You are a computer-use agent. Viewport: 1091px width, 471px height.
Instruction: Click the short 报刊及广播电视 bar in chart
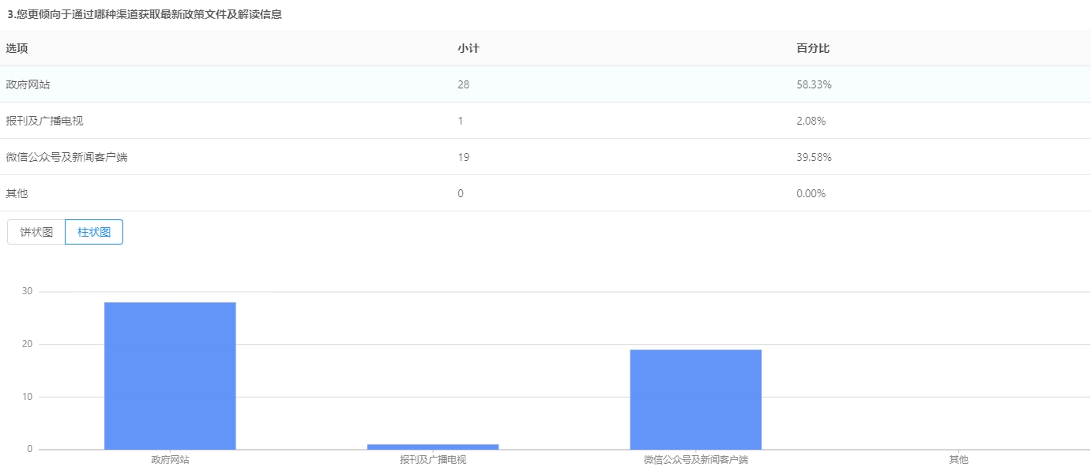[433, 447]
